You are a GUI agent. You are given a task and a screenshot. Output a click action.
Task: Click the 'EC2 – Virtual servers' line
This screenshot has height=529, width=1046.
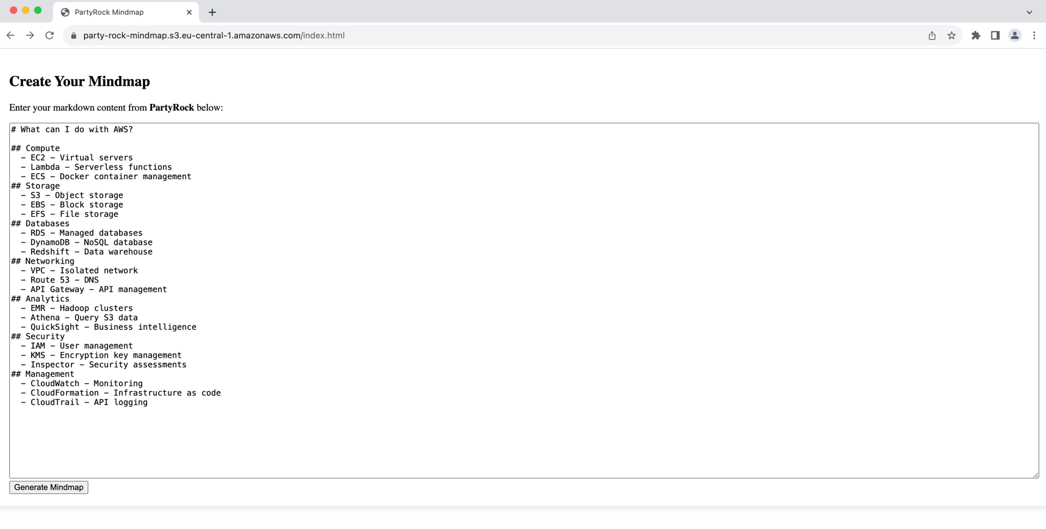(x=77, y=157)
